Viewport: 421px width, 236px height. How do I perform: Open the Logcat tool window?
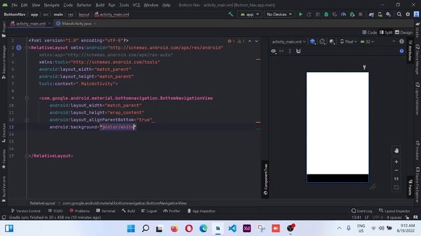point(149,211)
